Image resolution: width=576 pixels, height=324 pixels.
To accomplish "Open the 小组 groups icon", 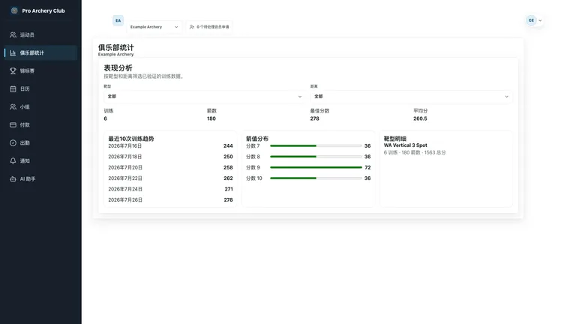I will pos(13,107).
